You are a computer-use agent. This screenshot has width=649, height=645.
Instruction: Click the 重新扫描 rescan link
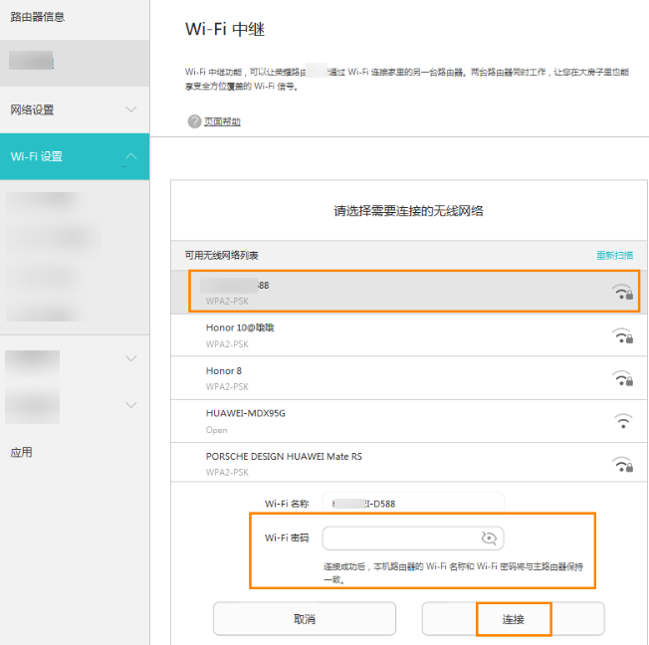point(613,256)
